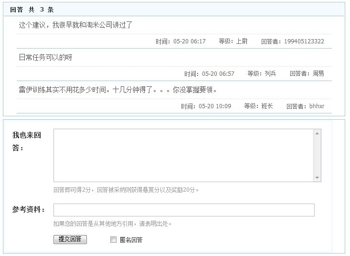Viewport: 350px width, 256px height.
Task: Click the answer box scroll down arrow
Action: 317,177
